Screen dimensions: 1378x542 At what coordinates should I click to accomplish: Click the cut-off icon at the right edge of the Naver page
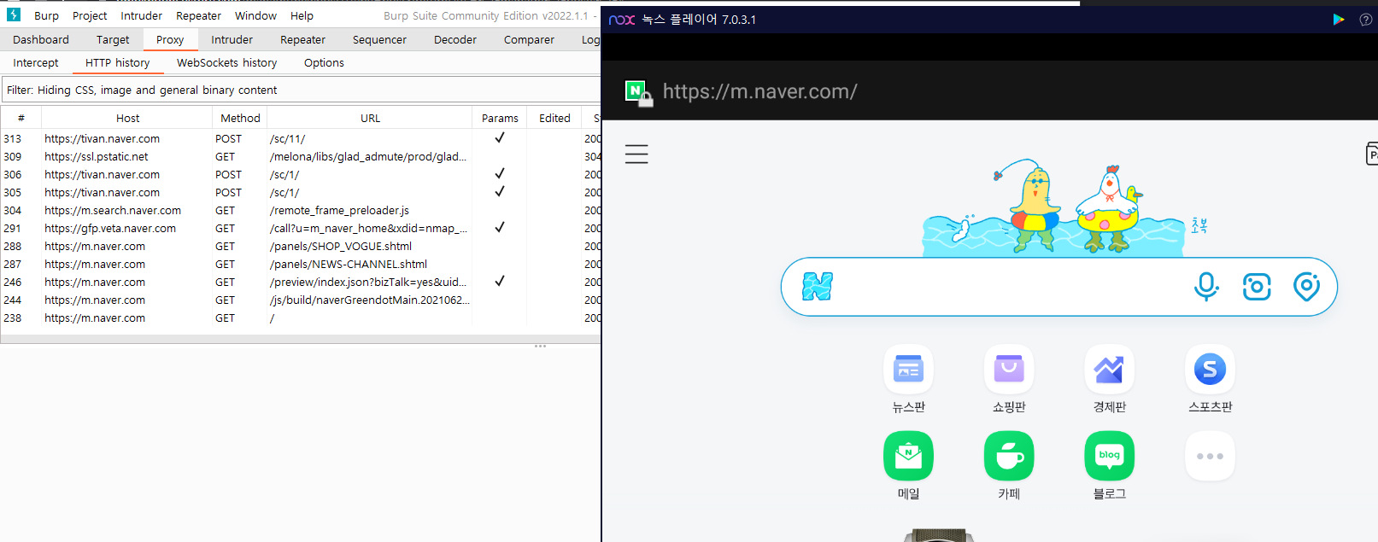click(1372, 154)
